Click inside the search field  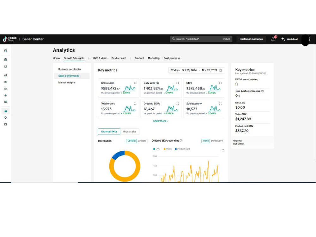[x=201, y=39]
